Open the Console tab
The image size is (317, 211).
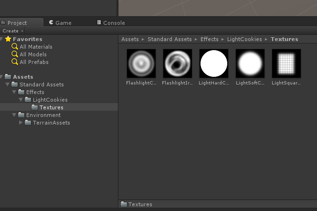[x=111, y=22]
